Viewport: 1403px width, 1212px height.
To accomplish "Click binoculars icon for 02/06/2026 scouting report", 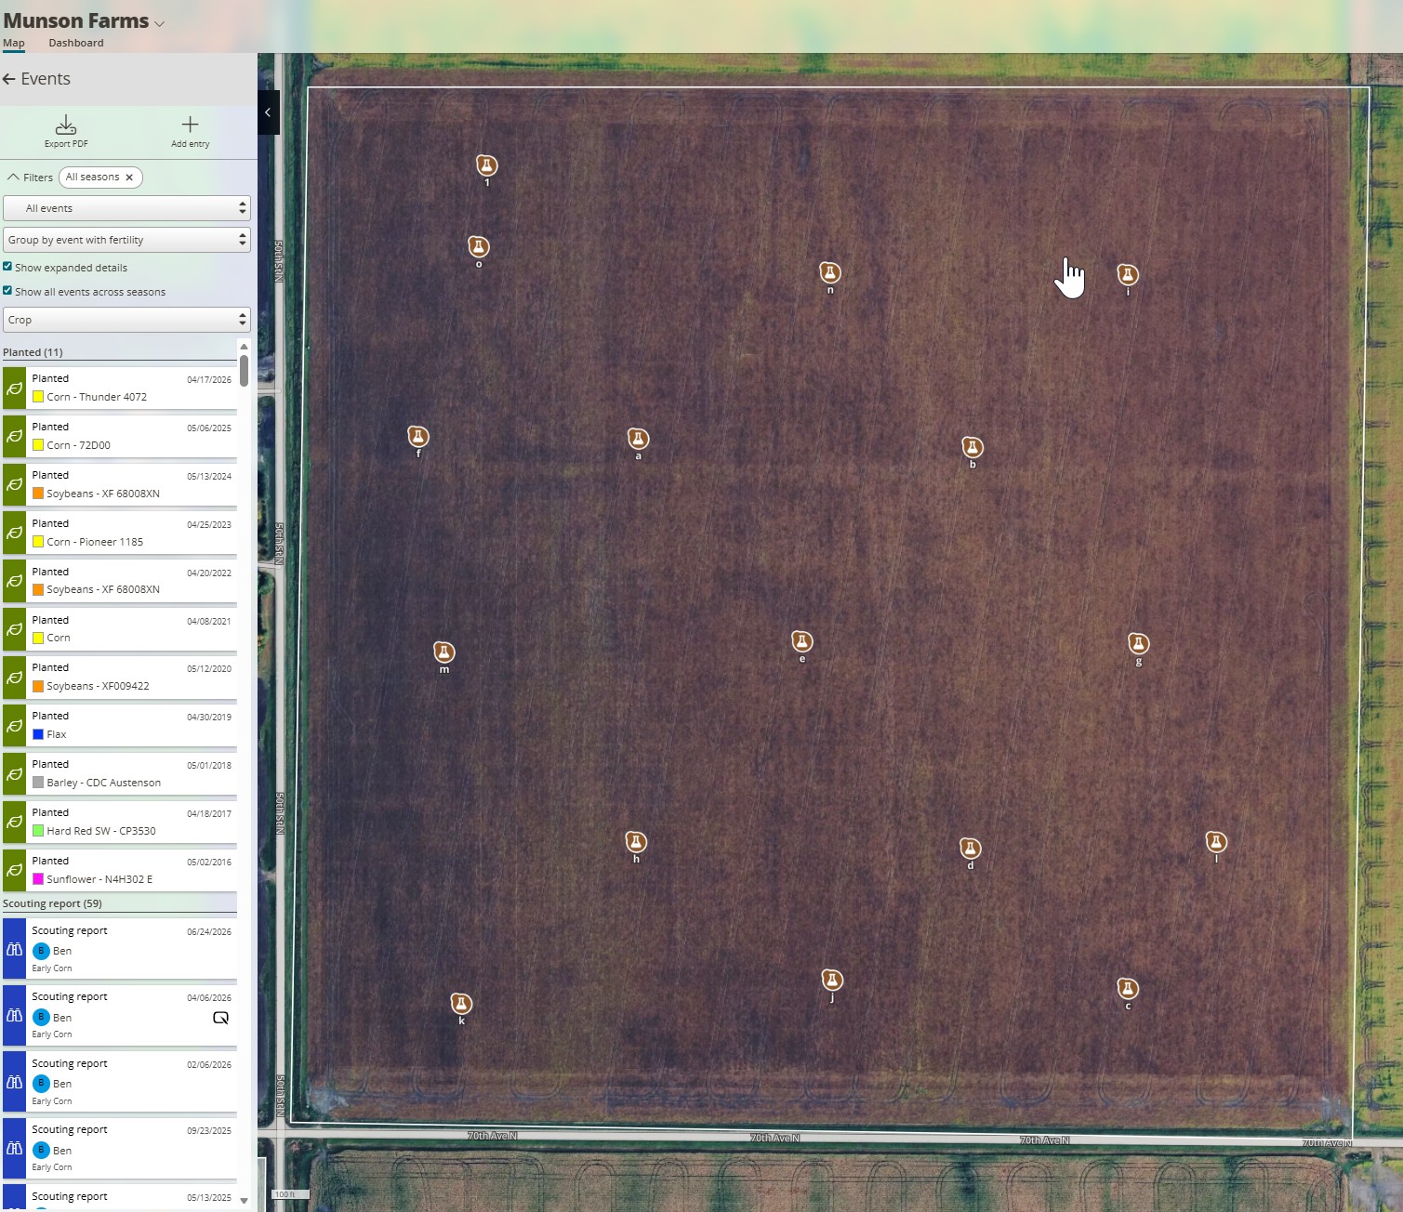I will coord(14,1082).
